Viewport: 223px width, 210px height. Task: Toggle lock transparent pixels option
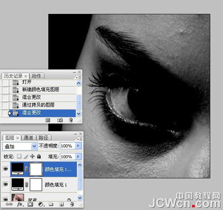(x=19, y=156)
